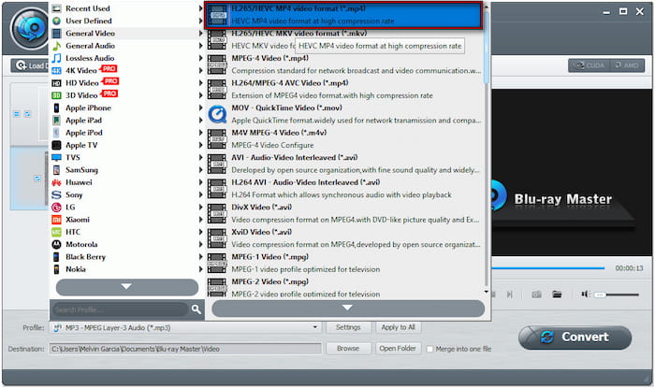The width and height of the screenshot is (655, 388).
Task: Toggle AMD acceleration button
Action: 627,65
